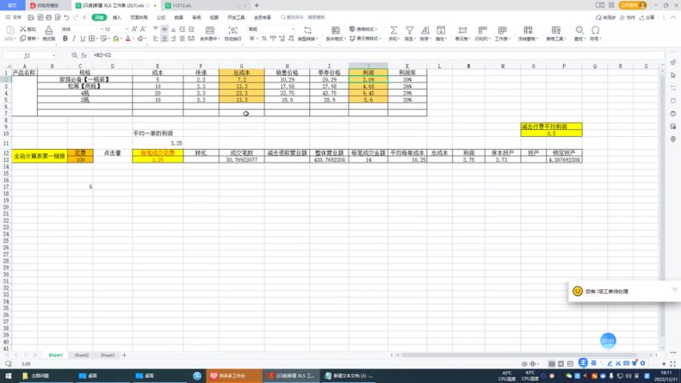Select column J header
Screen dimensions: 681x383
[369, 66]
